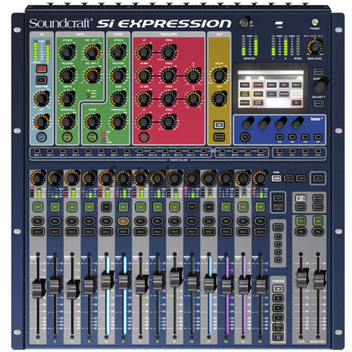Click the round FX button in the Lexicon panel
This screenshot has width=352, height=352.
245,137
